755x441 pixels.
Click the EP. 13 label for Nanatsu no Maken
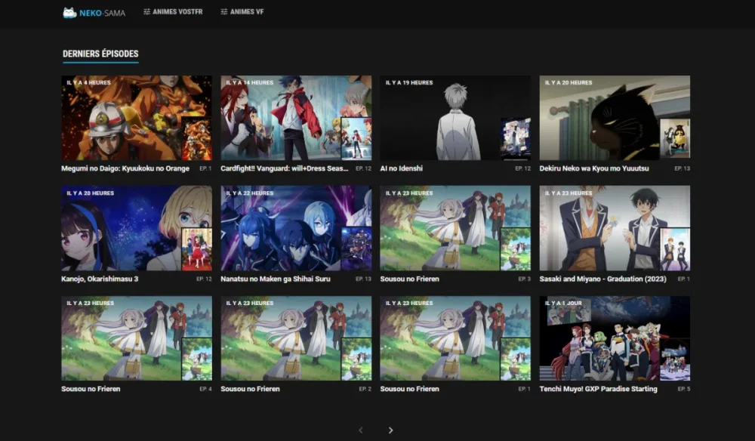pos(364,279)
